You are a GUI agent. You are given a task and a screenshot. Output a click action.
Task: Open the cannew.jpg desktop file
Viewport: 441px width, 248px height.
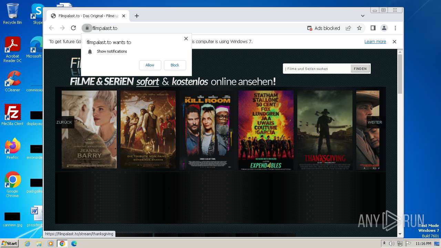point(12,220)
